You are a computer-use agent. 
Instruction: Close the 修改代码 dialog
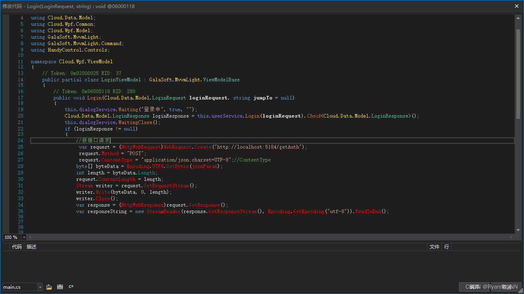tap(517, 6)
